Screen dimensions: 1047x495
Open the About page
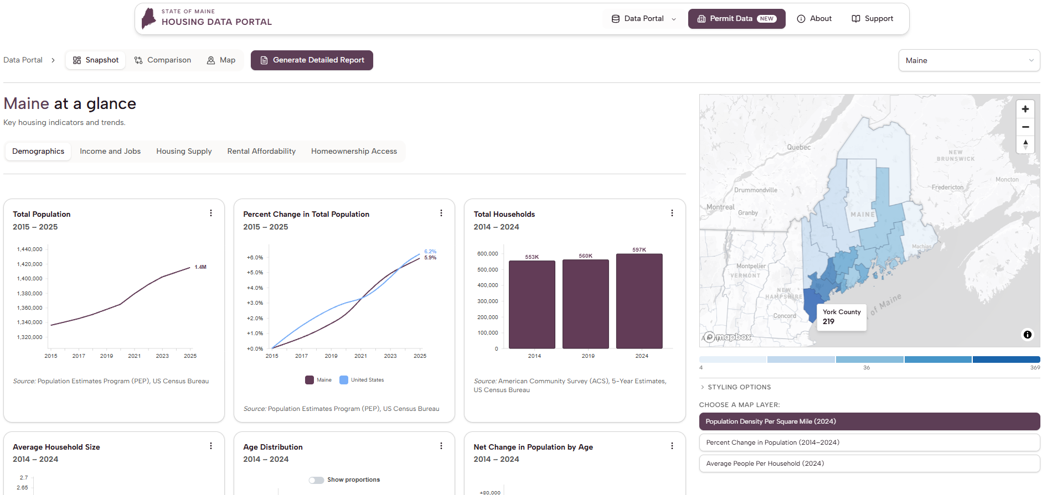(814, 19)
